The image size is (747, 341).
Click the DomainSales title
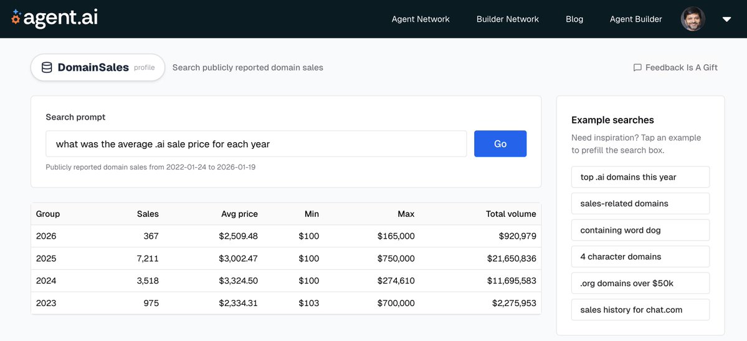click(x=93, y=68)
